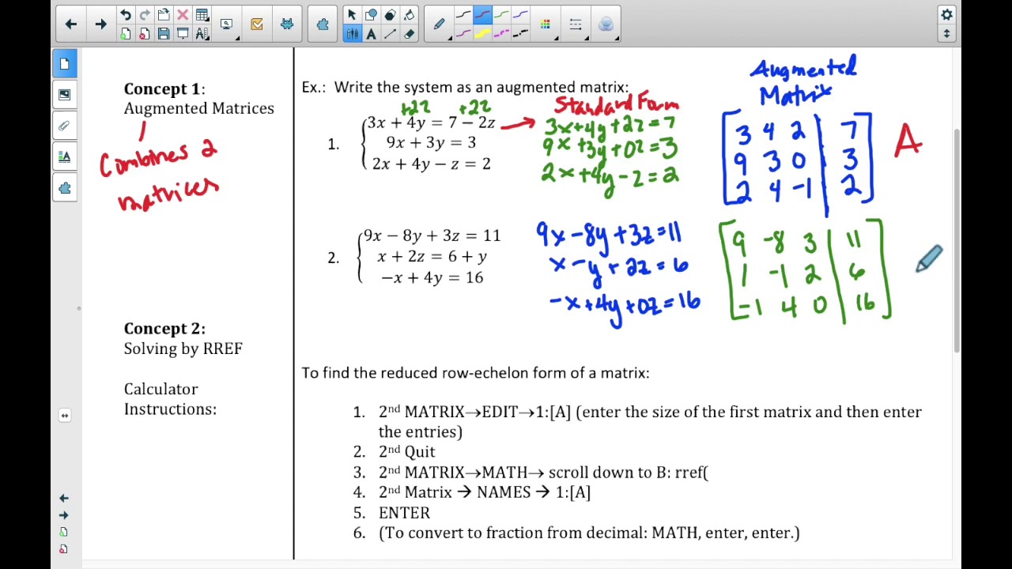The height and width of the screenshot is (569, 1012).
Task: Show the screen shade icon
Action: pyautogui.click(x=183, y=34)
